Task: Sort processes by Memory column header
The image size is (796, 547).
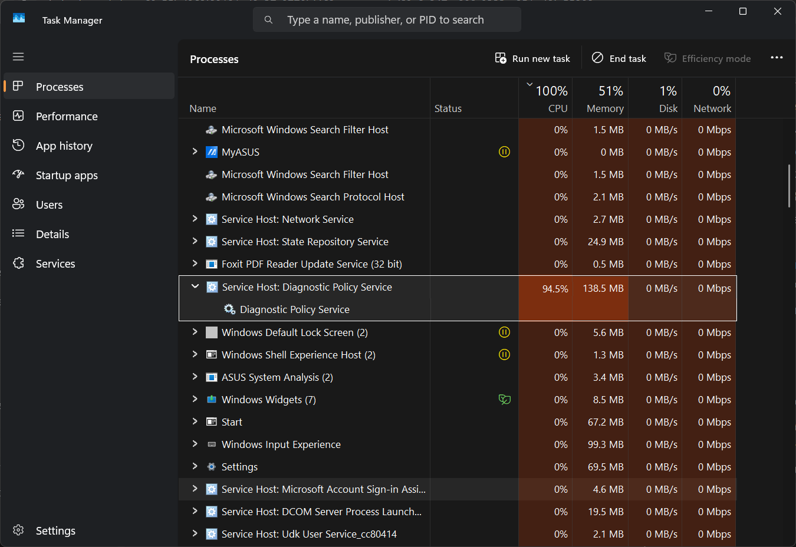Action: (x=604, y=99)
